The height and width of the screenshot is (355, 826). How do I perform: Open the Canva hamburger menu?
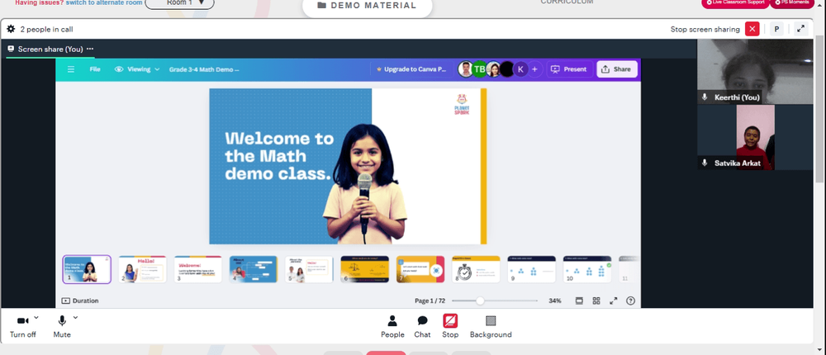click(x=71, y=69)
